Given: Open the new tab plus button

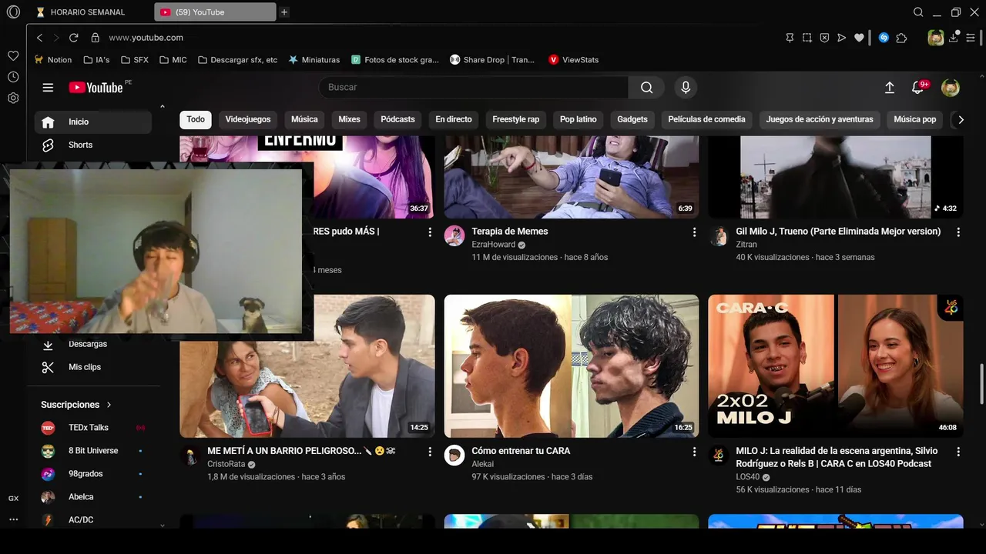Looking at the screenshot, I should point(284,12).
